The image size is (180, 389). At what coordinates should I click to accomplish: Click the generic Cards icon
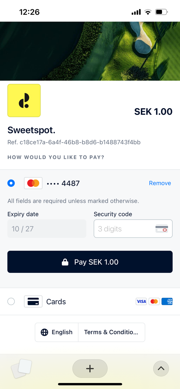[33, 302]
